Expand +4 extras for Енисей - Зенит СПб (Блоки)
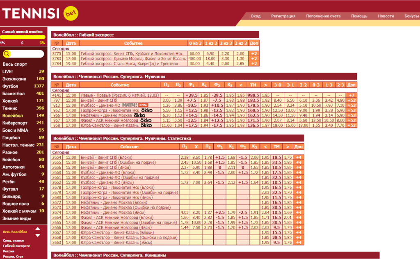Screen dimensions: 420x259 tap(299, 157)
